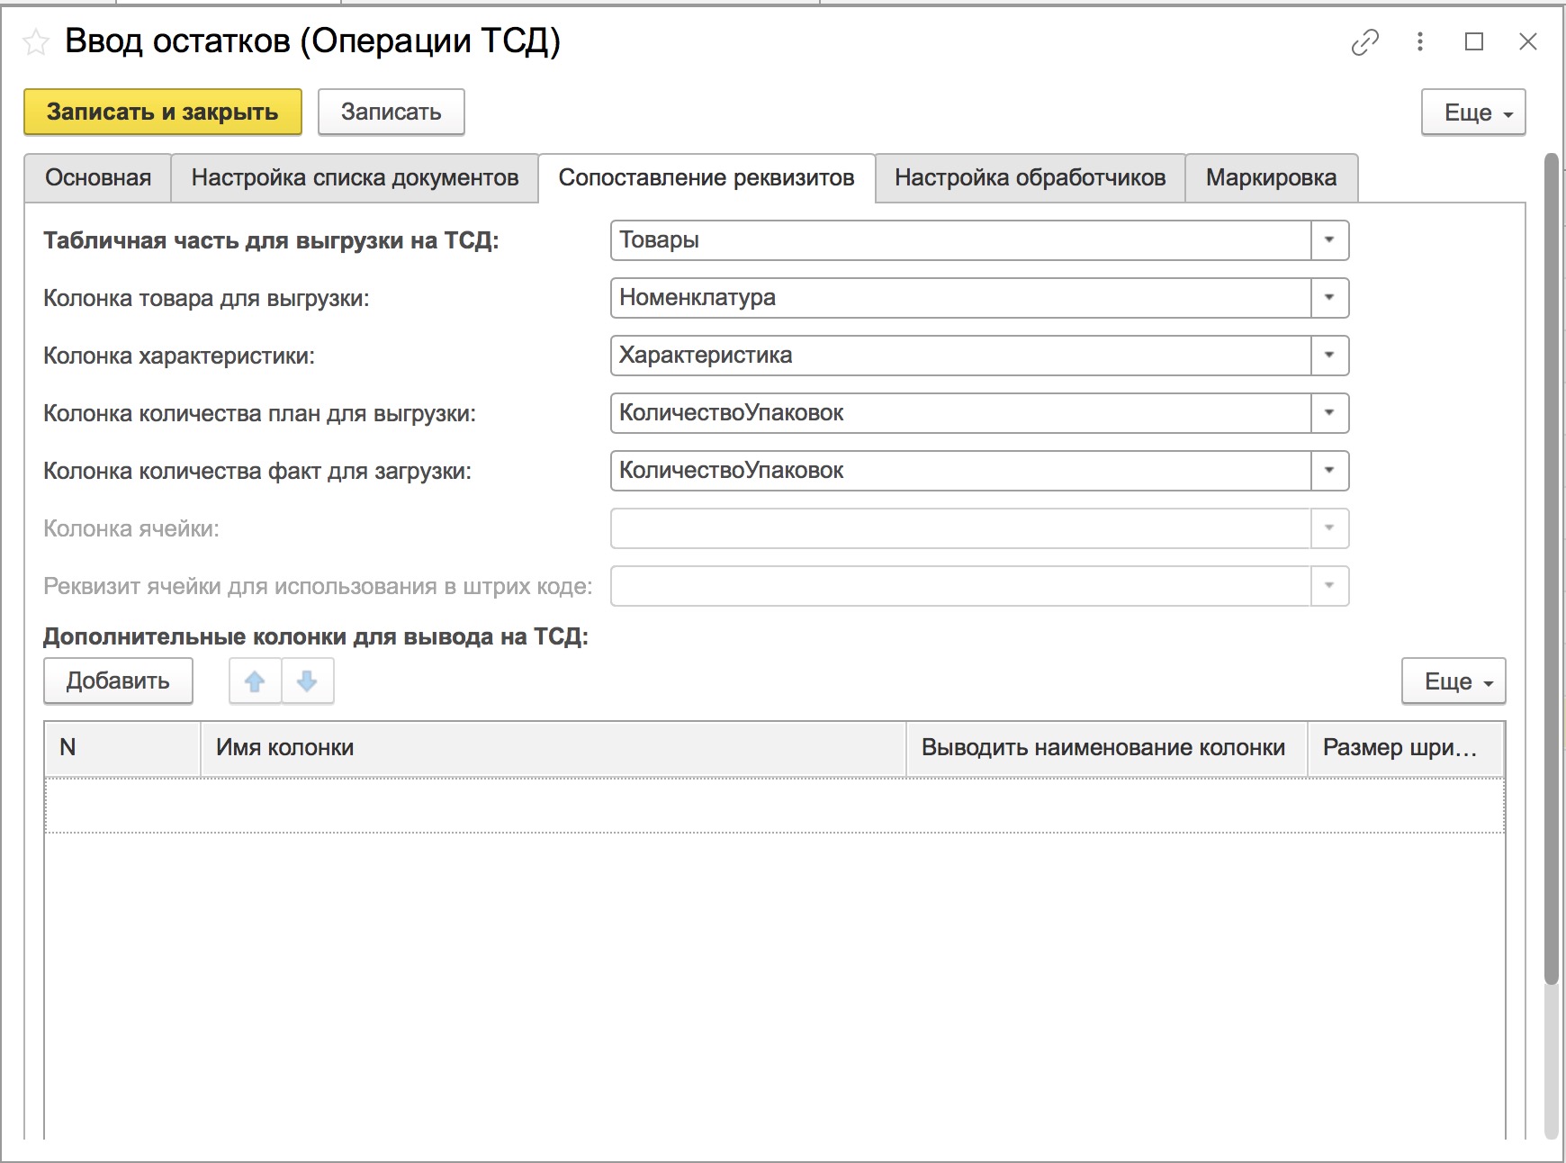Copy link to this form

point(1365,41)
